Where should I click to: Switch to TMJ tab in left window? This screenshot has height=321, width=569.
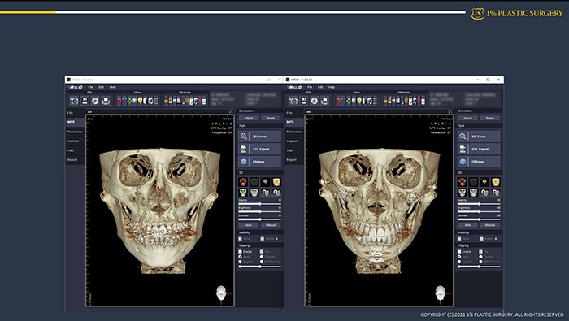click(75, 150)
